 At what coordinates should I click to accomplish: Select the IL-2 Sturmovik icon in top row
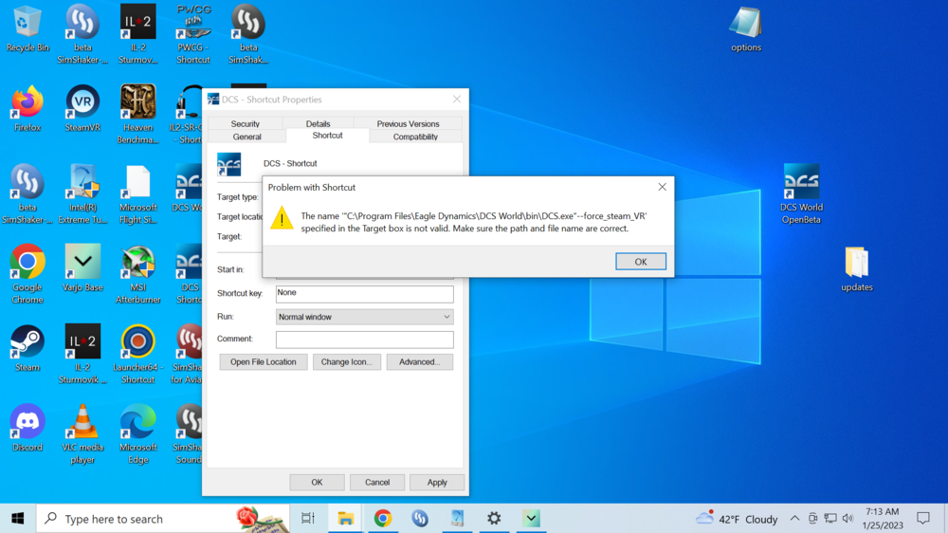pyautogui.click(x=137, y=34)
